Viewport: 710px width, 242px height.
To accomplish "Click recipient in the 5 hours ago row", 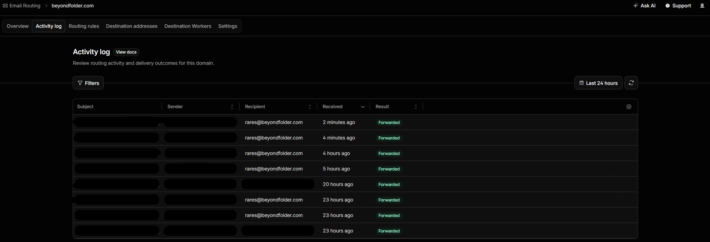I will click(x=274, y=169).
